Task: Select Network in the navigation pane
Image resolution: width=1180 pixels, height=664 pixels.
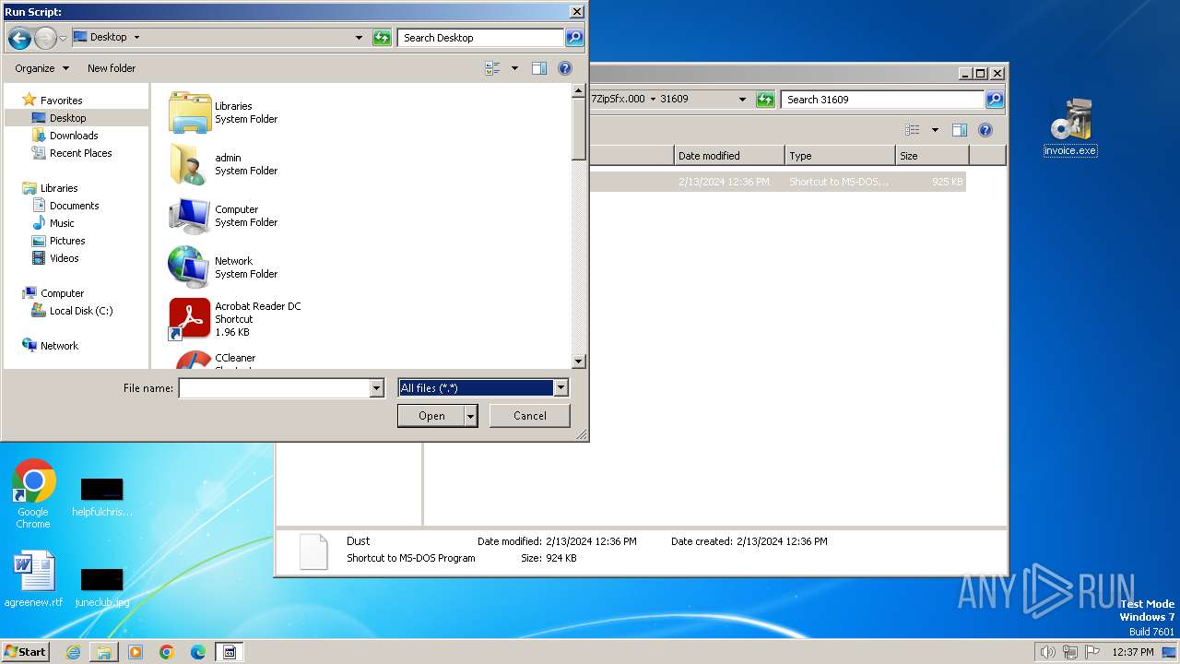Action: click(59, 346)
